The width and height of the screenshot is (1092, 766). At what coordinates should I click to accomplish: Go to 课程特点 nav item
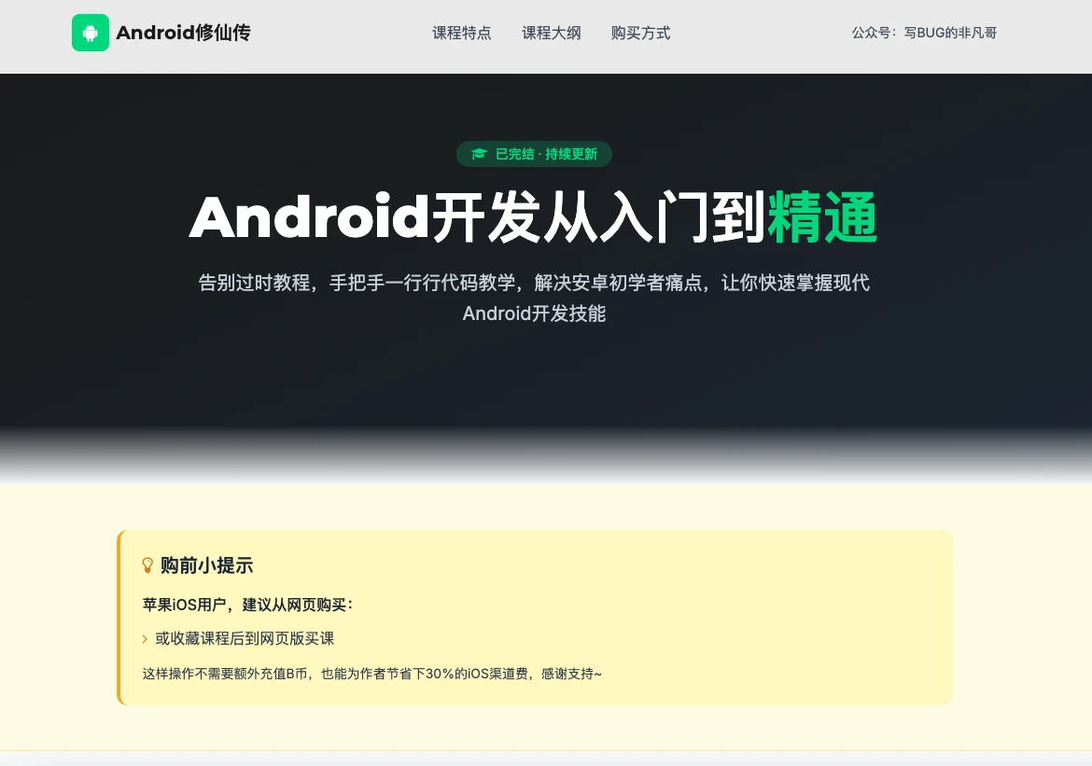[462, 33]
